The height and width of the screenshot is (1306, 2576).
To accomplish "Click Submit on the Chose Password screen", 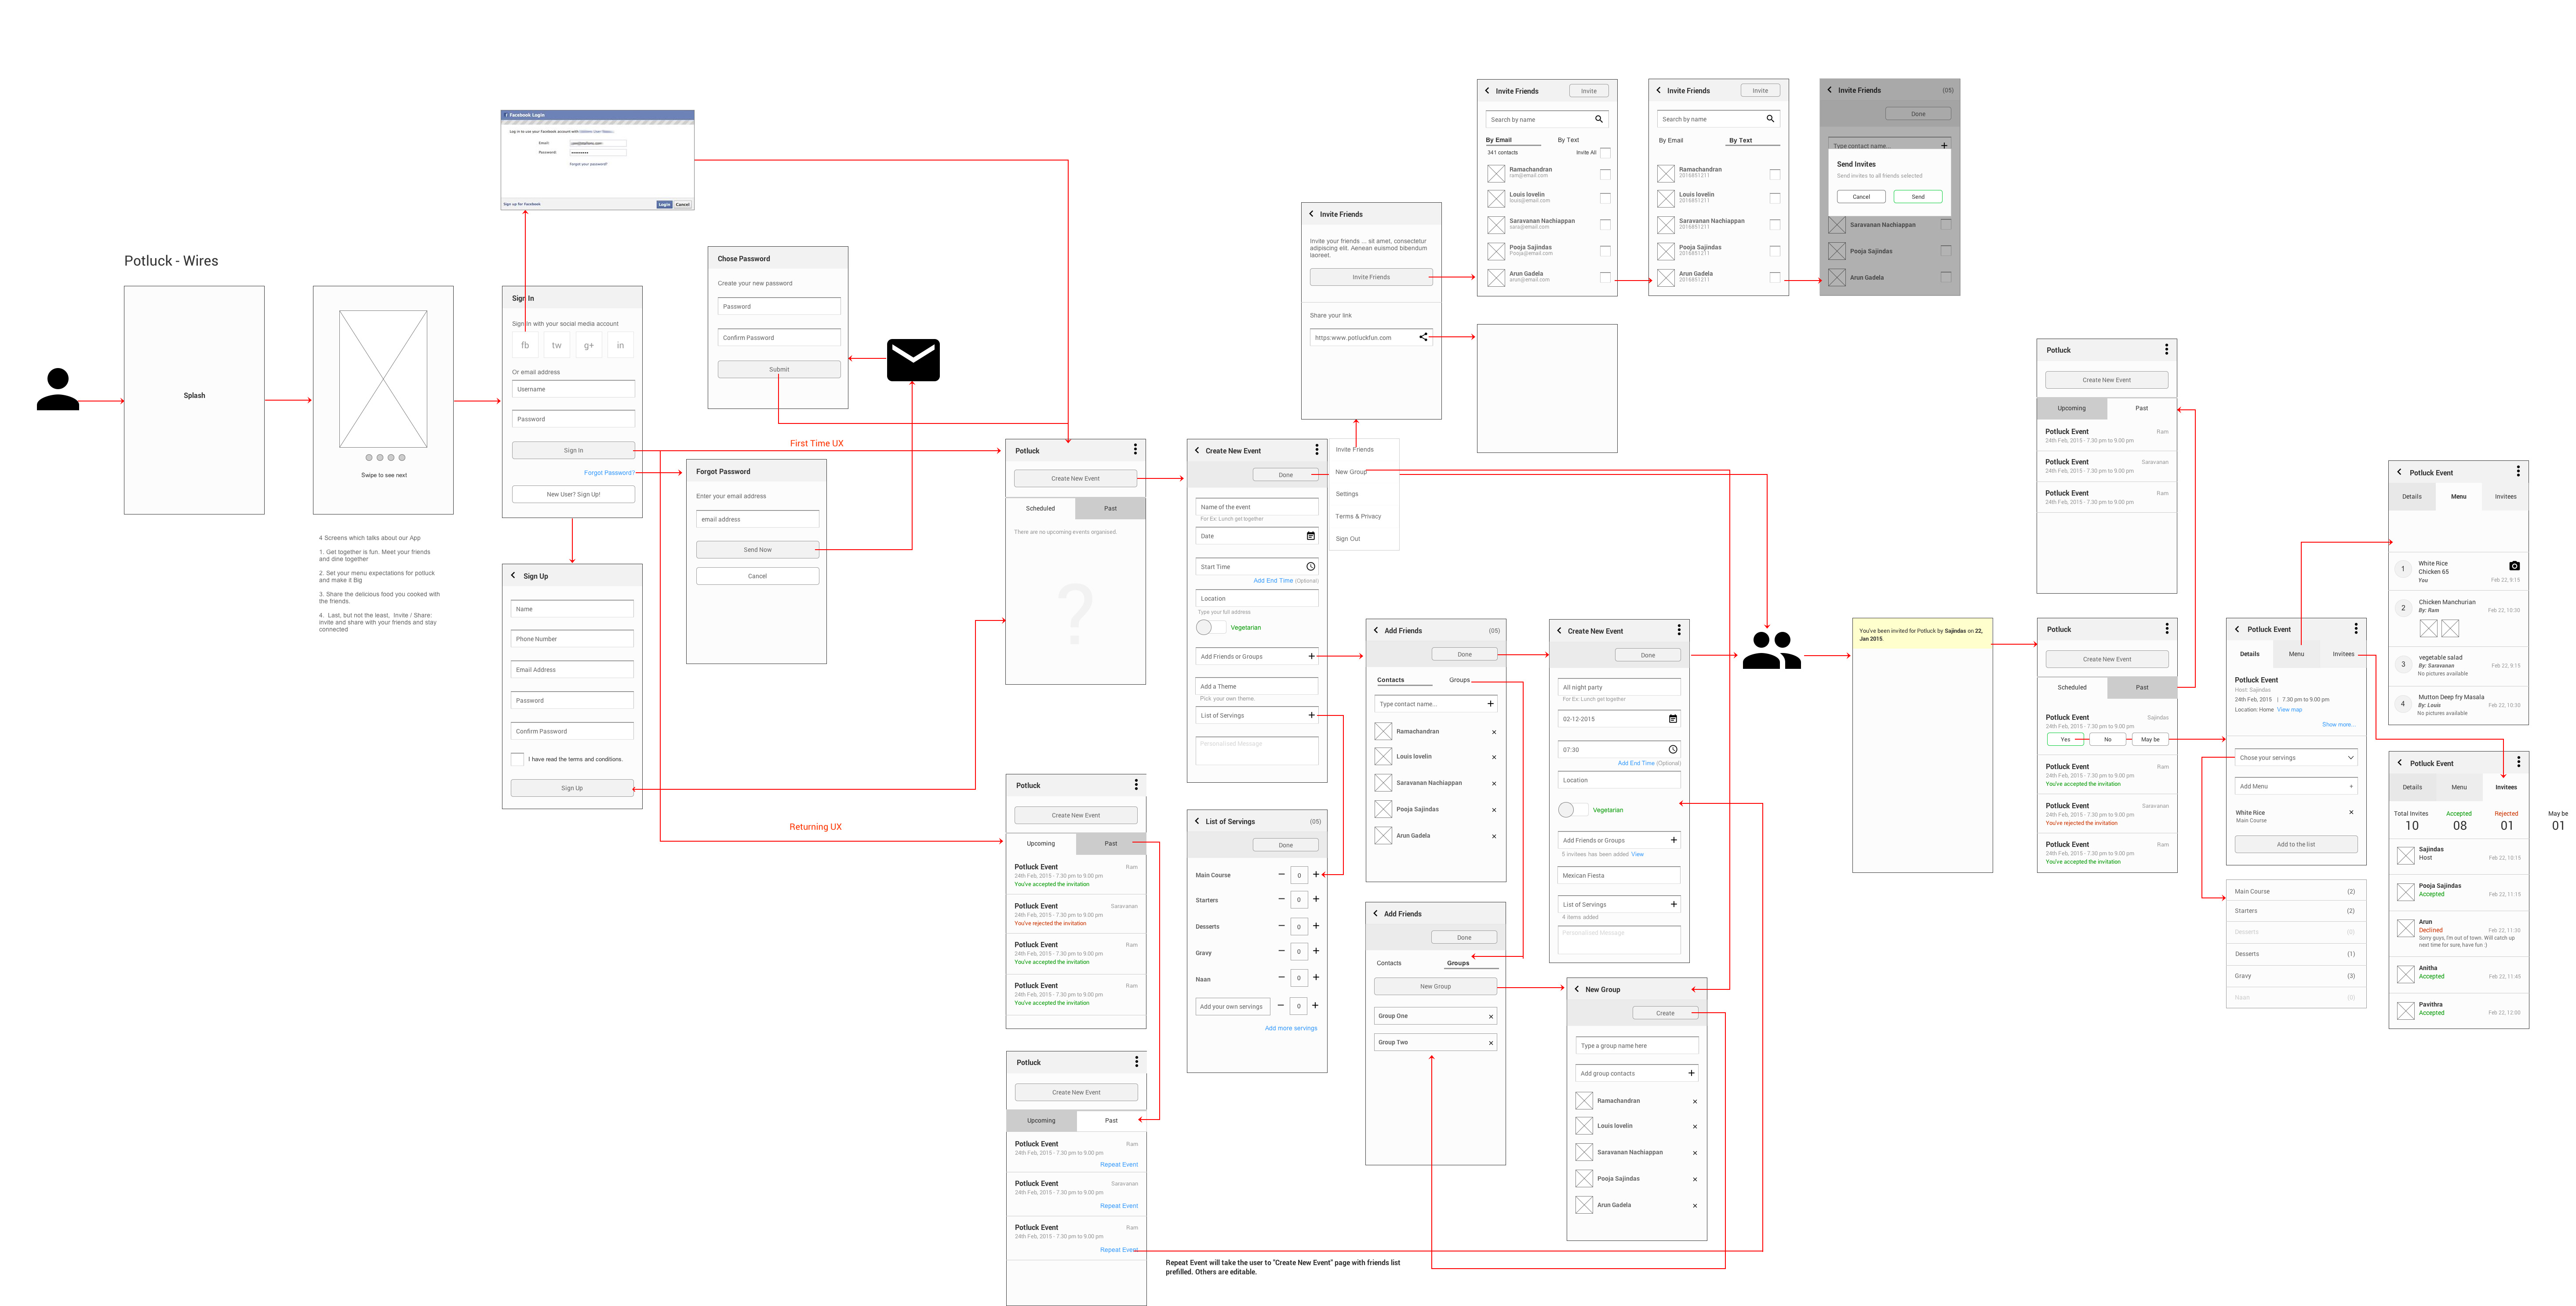I will (x=779, y=369).
